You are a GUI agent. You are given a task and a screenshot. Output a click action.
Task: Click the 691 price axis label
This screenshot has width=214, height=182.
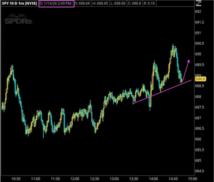point(198,33)
